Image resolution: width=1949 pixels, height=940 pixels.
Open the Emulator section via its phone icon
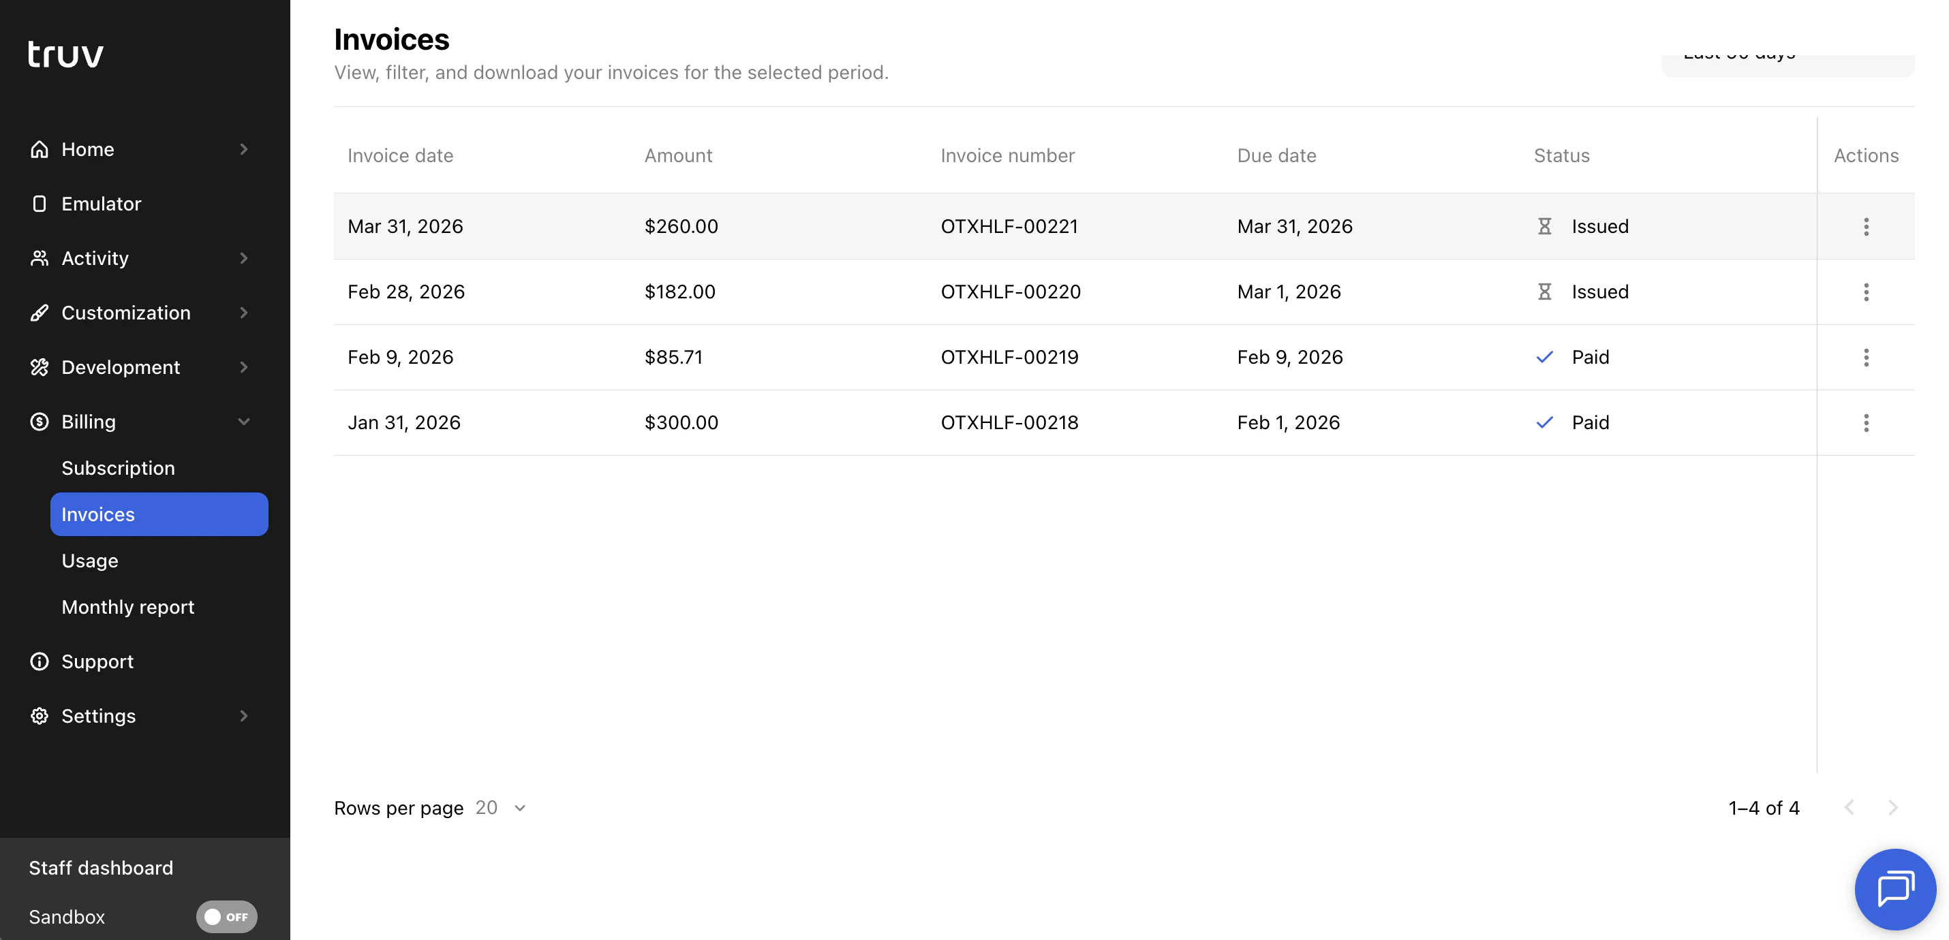pos(40,204)
